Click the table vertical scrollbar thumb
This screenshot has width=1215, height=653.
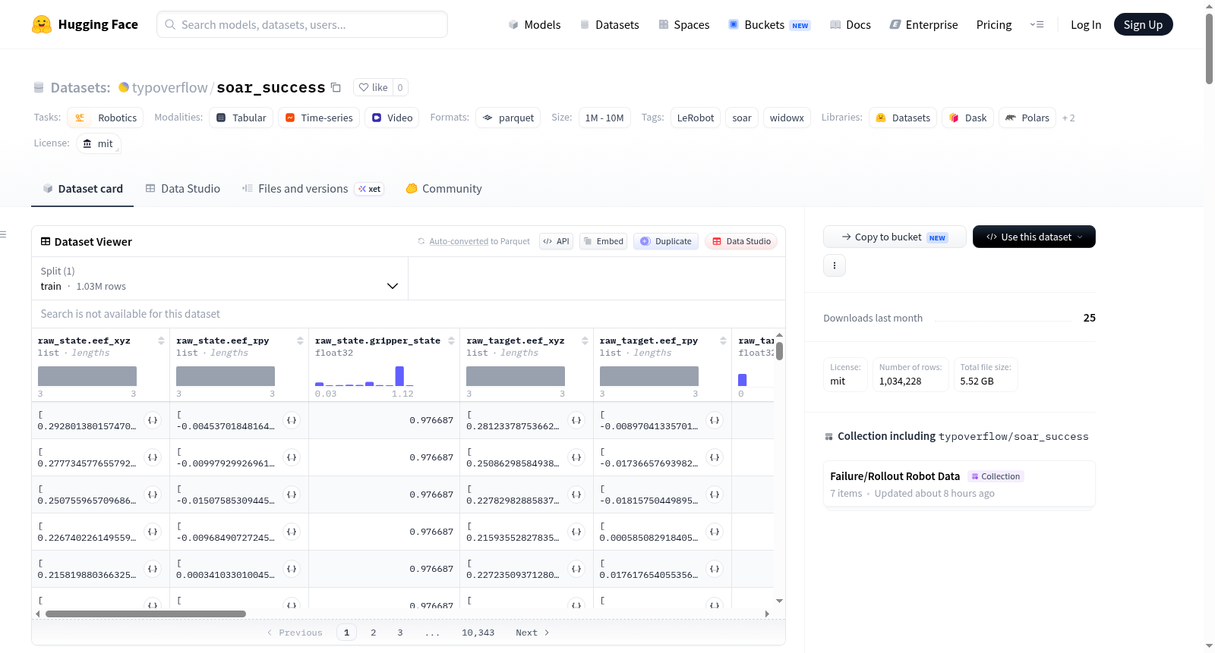[x=779, y=351]
